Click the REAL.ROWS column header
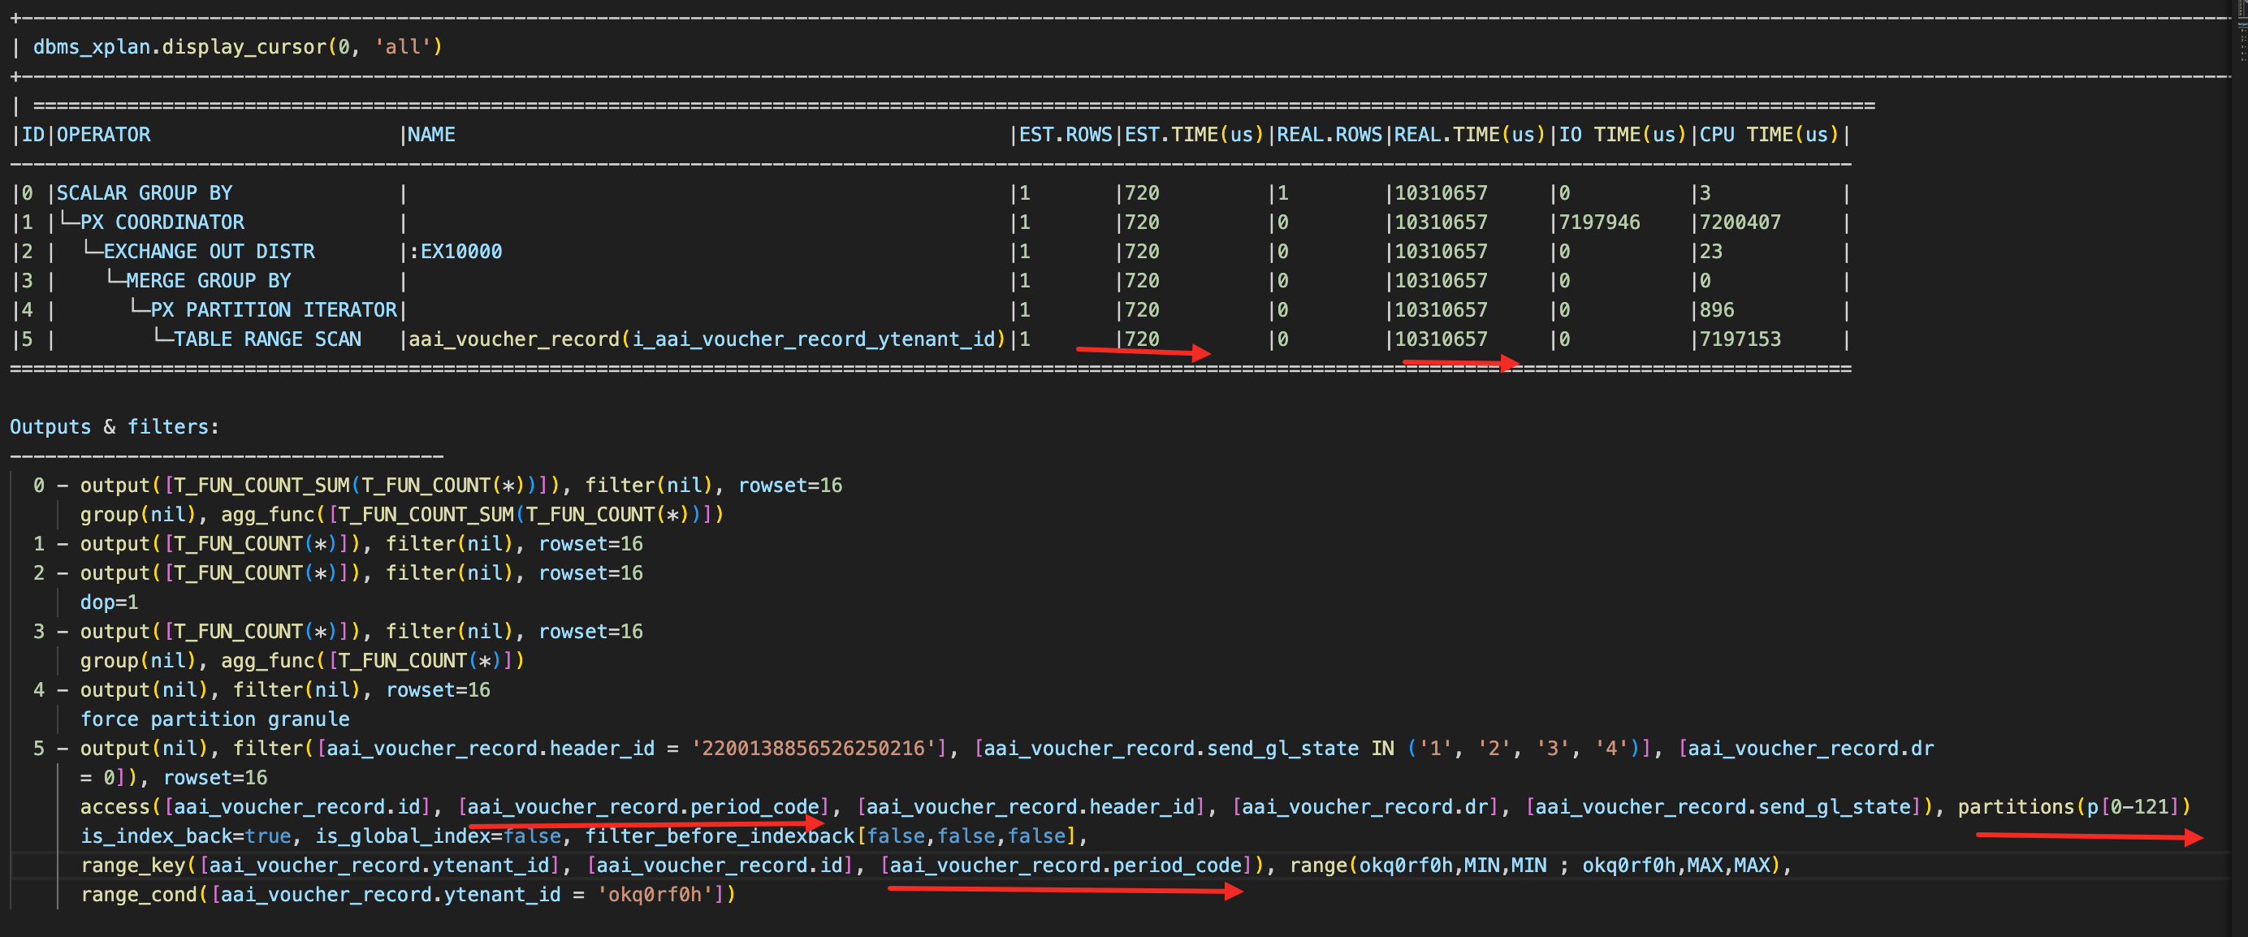The height and width of the screenshot is (937, 2248). (x=1329, y=134)
